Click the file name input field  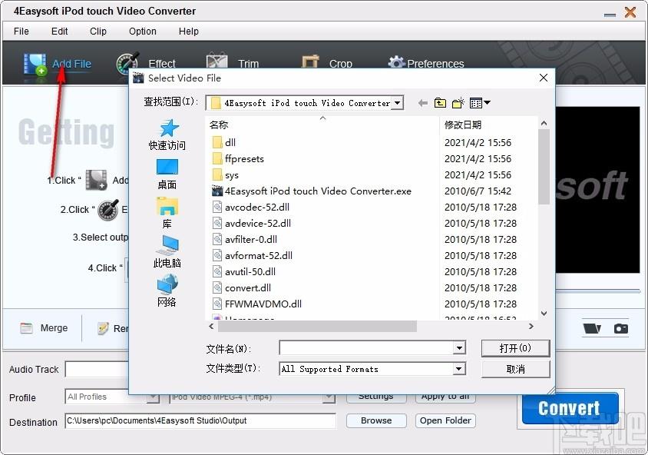tap(366, 348)
